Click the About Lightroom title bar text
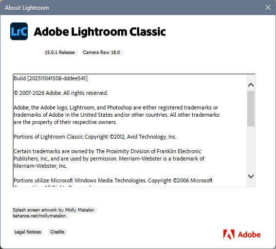Image resolution: width=276 pixels, height=249 pixels. point(27,8)
